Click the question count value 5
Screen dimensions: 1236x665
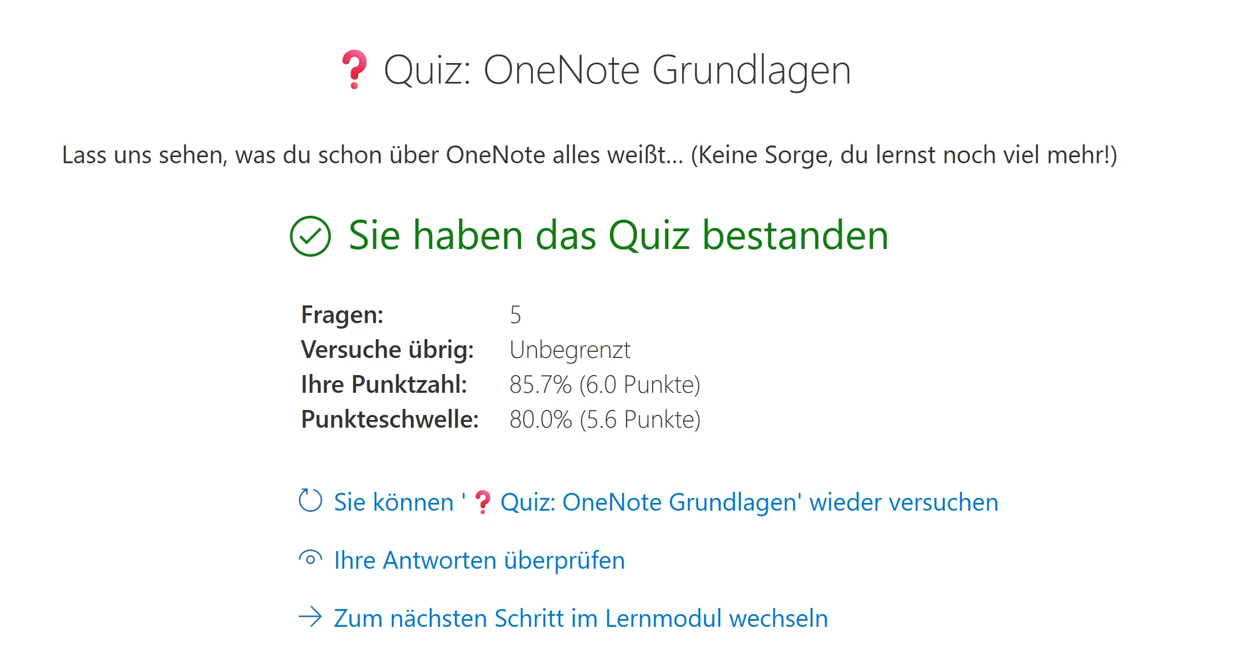pos(515,315)
